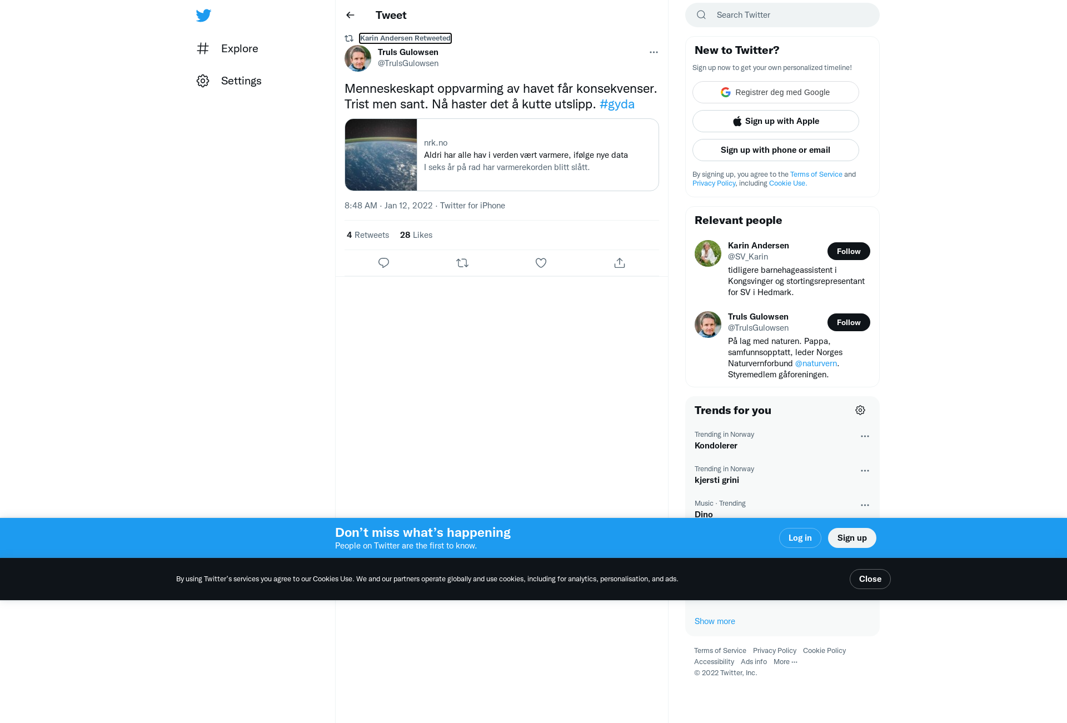Retweet using the retweet icon below tweet
The width and height of the screenshot is (1067, 723).
tap(462, 263)
